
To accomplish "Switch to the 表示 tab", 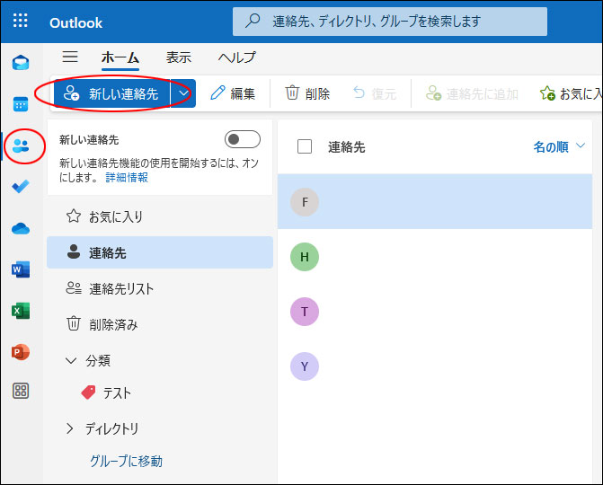I will [x=179, y=57].
